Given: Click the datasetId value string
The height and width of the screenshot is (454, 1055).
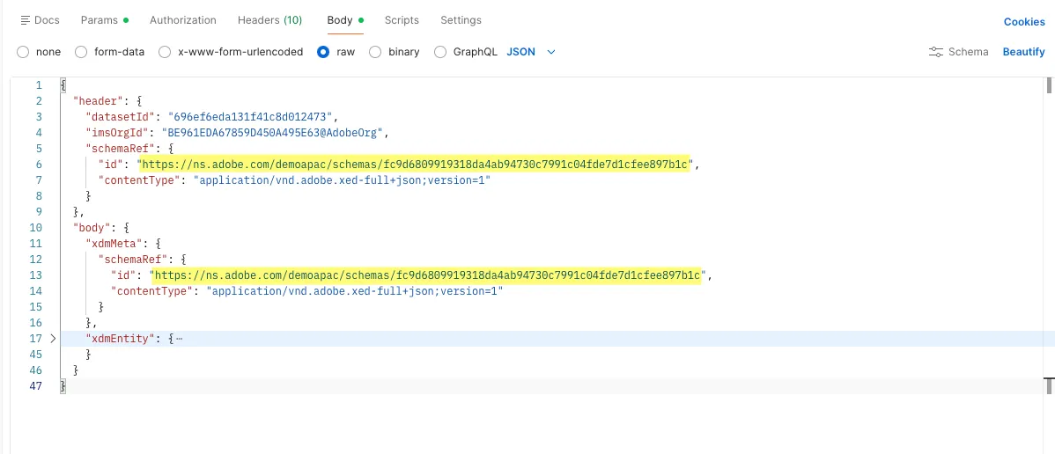Looking at the screenshot, I should click(x=249, y=117).
